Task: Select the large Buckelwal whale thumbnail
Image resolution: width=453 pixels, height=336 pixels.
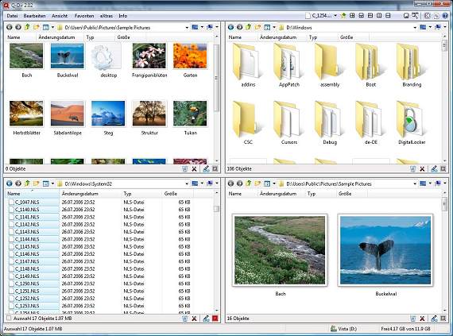Action: [x=385, y=250]
